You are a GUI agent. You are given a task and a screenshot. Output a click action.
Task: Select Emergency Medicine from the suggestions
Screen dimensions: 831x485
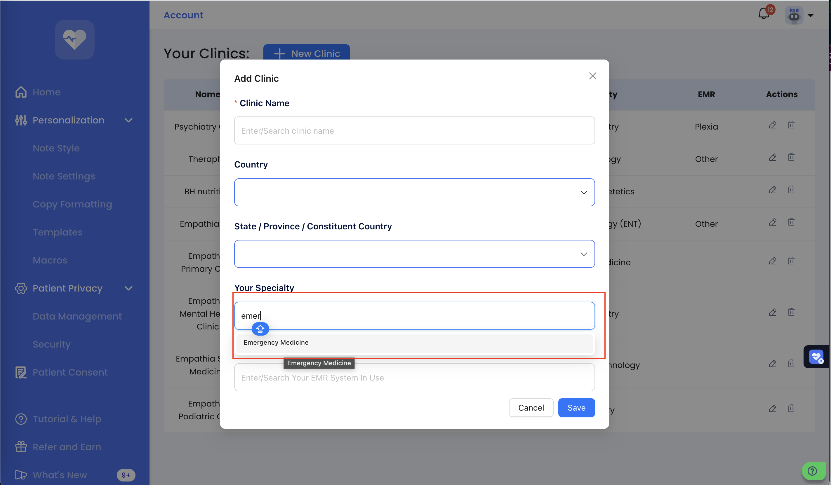tap(276, 342)
